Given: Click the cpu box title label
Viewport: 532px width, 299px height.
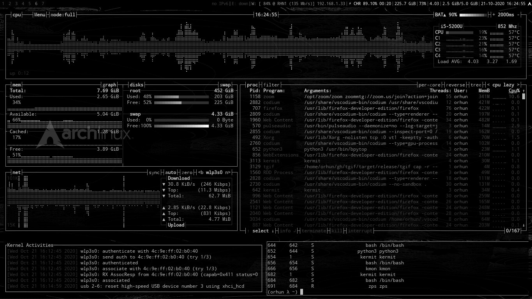Looking at the screenshot, I should point(17,15).
